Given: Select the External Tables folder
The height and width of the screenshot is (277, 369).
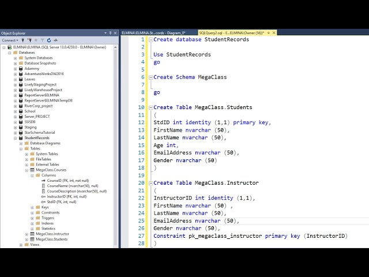Looking at the screenshot, I should [47, 164].
